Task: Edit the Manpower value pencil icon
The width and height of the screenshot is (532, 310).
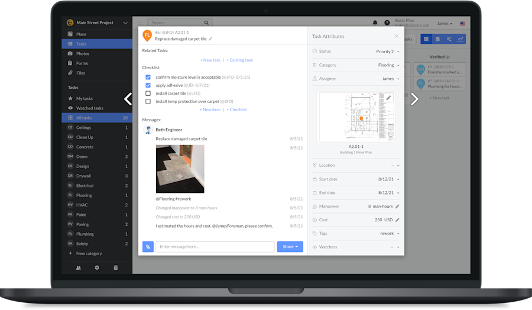Action: pyautogui.click(x=397, y=206)
